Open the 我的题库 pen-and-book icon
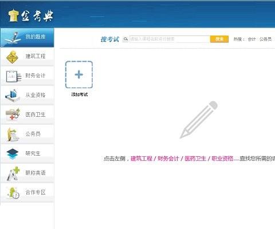The height and width of the screenshot is (229, 275). (x=13, y=38)
